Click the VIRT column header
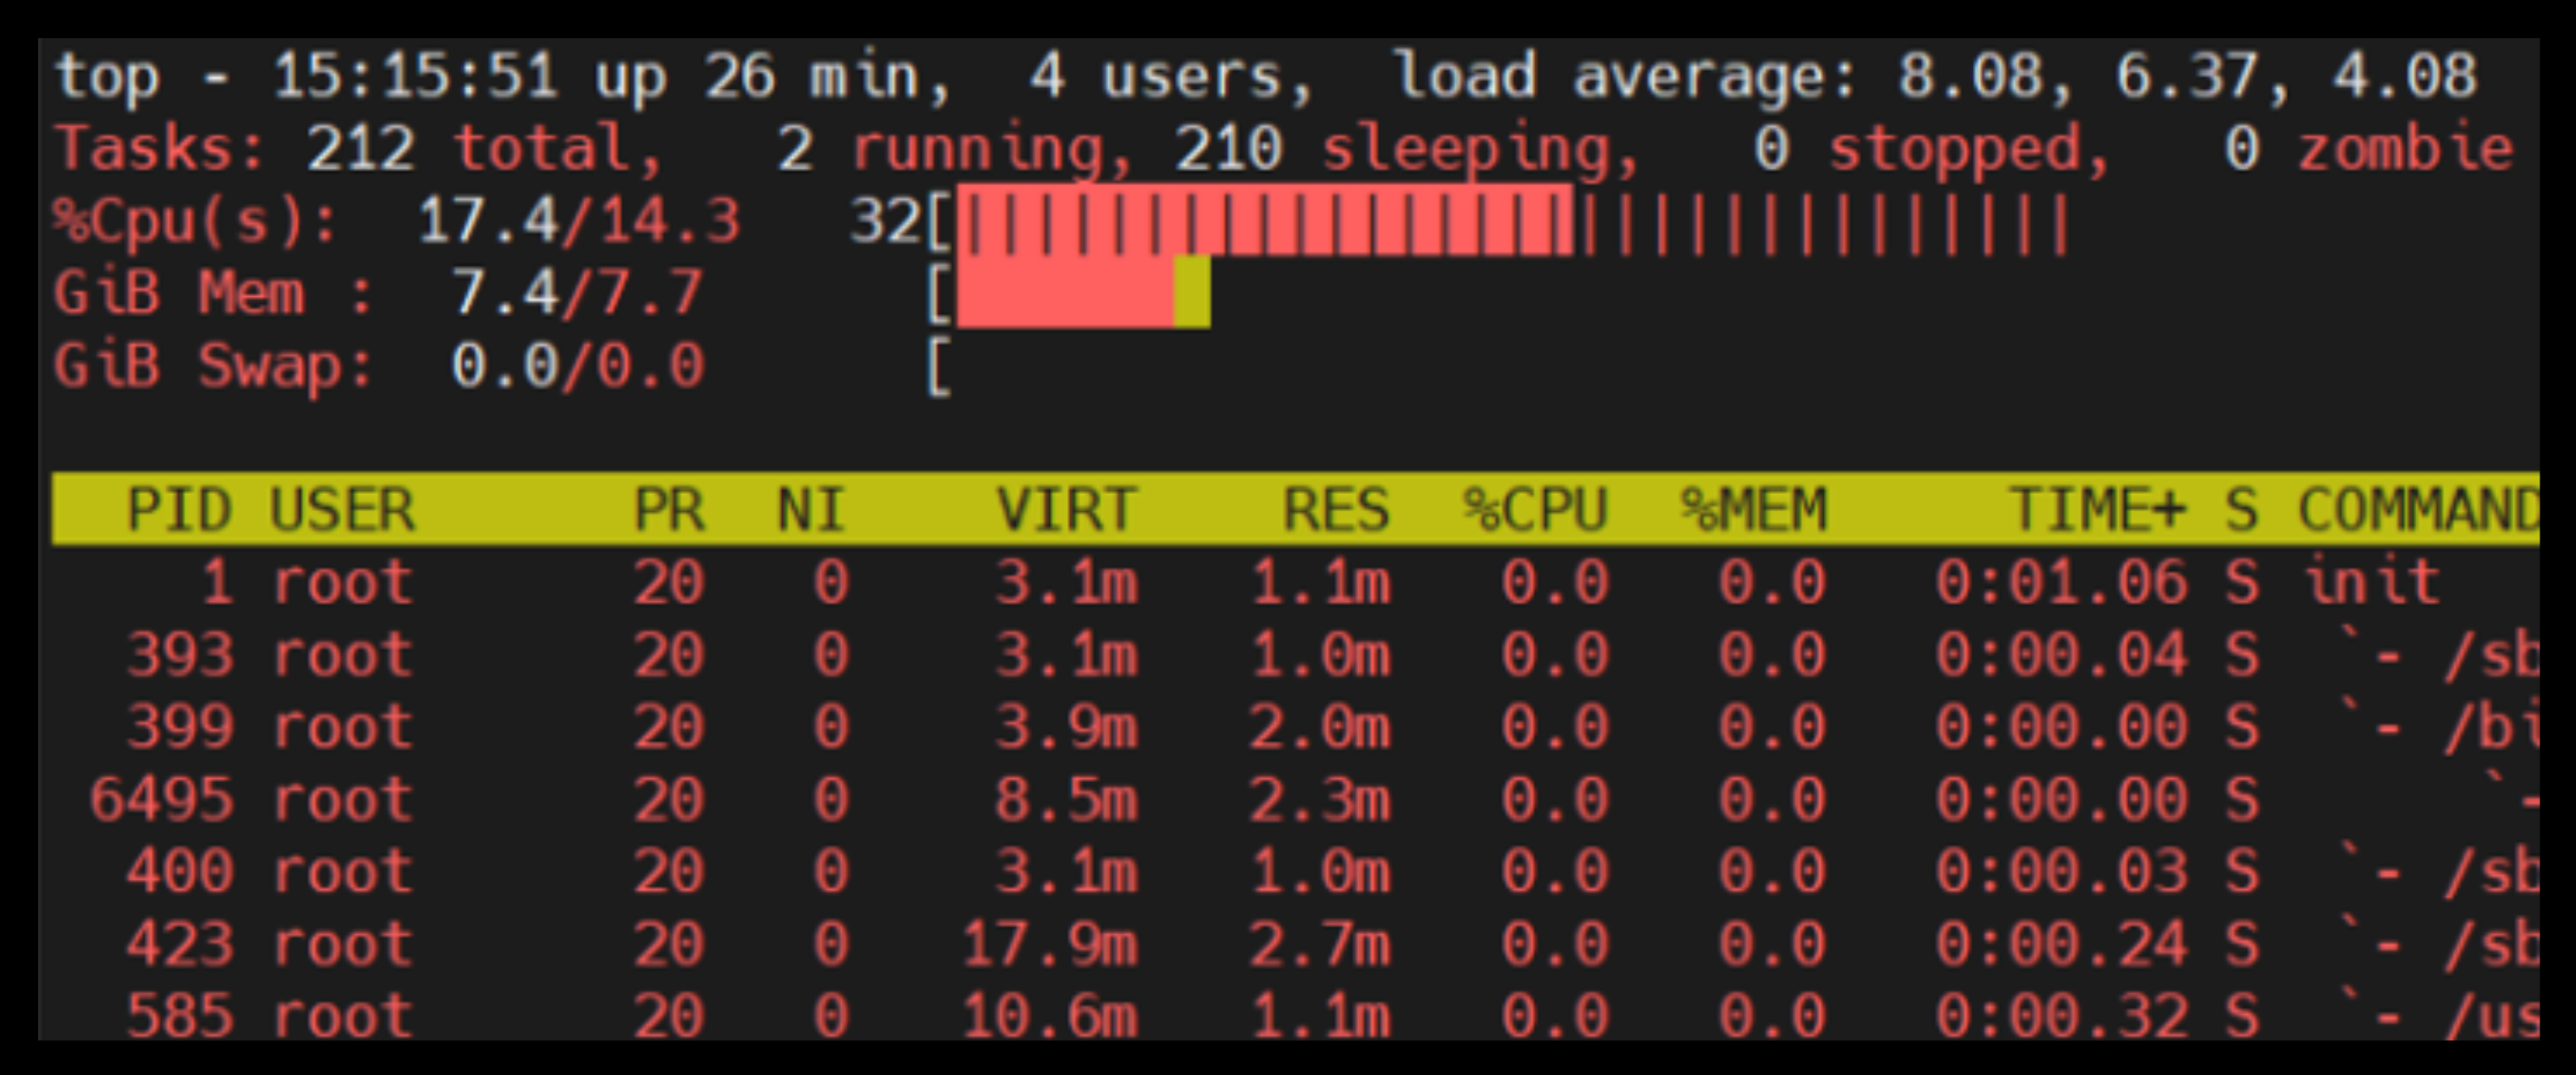This screenshot has height=1075, width=2576. coord(1066,509)
